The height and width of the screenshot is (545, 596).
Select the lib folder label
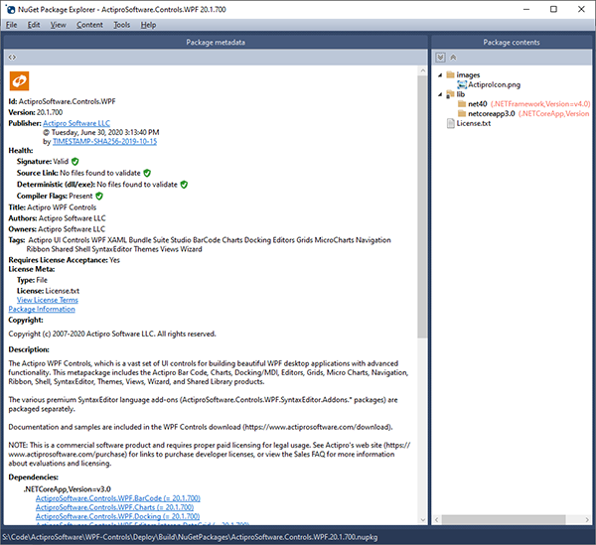pyautogui.click(x=461, y=94)
